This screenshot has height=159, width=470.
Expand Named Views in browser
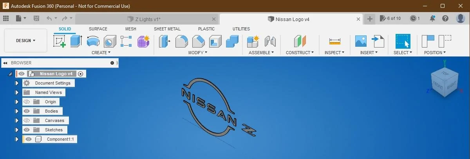(x=17, y=92)
